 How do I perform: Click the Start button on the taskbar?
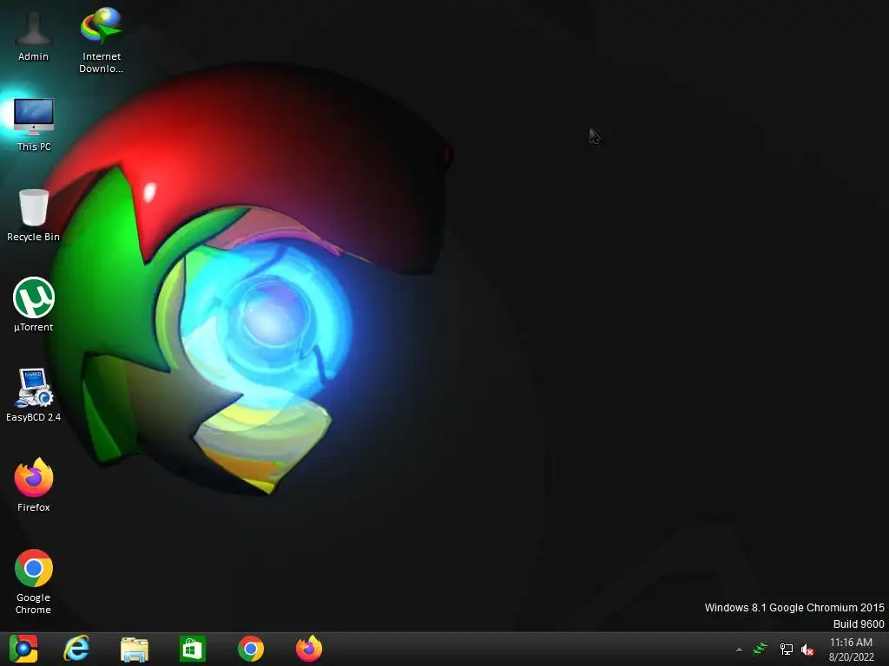point(23,649)
